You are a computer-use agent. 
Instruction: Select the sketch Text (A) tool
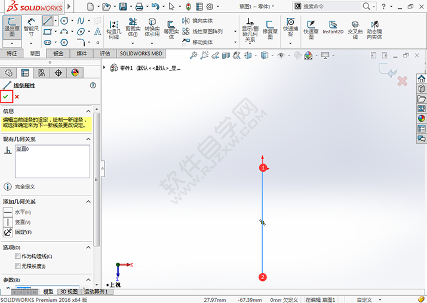(97, 32)
